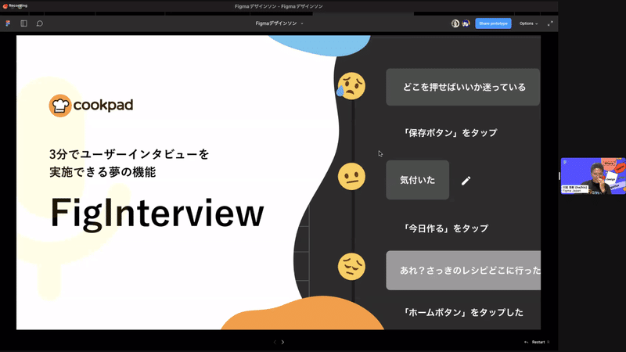Viewport: 626px width, 352px height.
Task: Select the 気付いた comment box
Action: click(418, 180)
